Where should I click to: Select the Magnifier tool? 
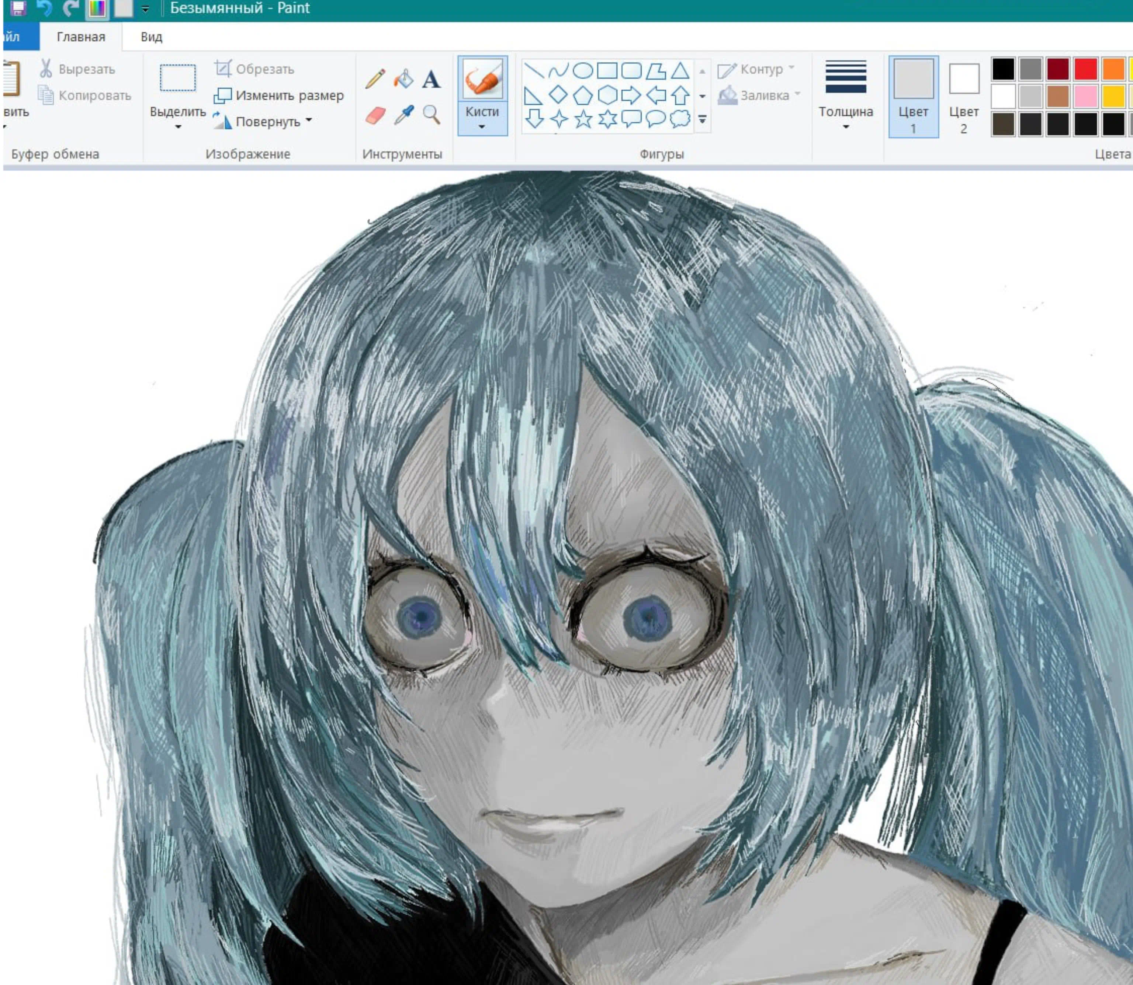pos(431,115)
